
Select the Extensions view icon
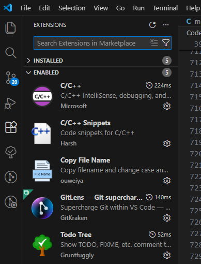pyautogui.click(x=11, y=127)
